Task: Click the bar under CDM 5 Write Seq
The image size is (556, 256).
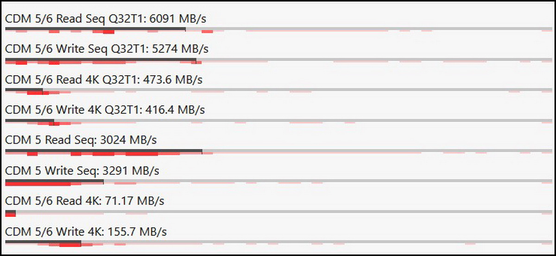Action: (x=54, y=181)
